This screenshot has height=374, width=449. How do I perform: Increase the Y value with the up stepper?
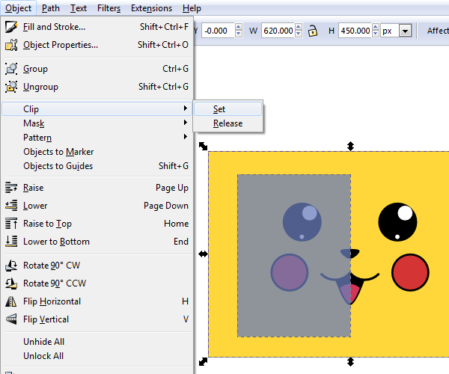pyautogui.click(x=238, y=27)
